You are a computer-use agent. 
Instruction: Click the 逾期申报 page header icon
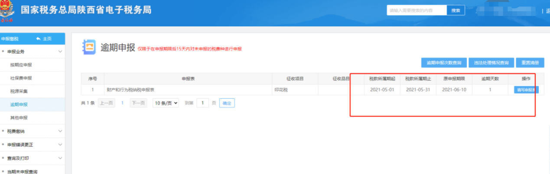[89, 47]
